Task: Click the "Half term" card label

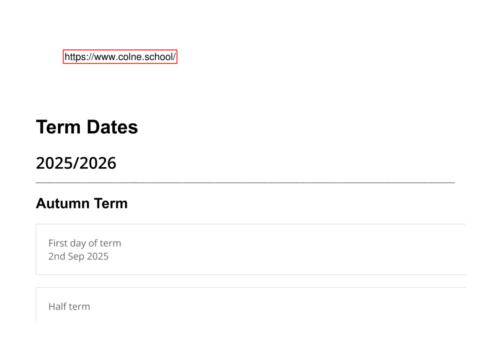Action: 69,307
